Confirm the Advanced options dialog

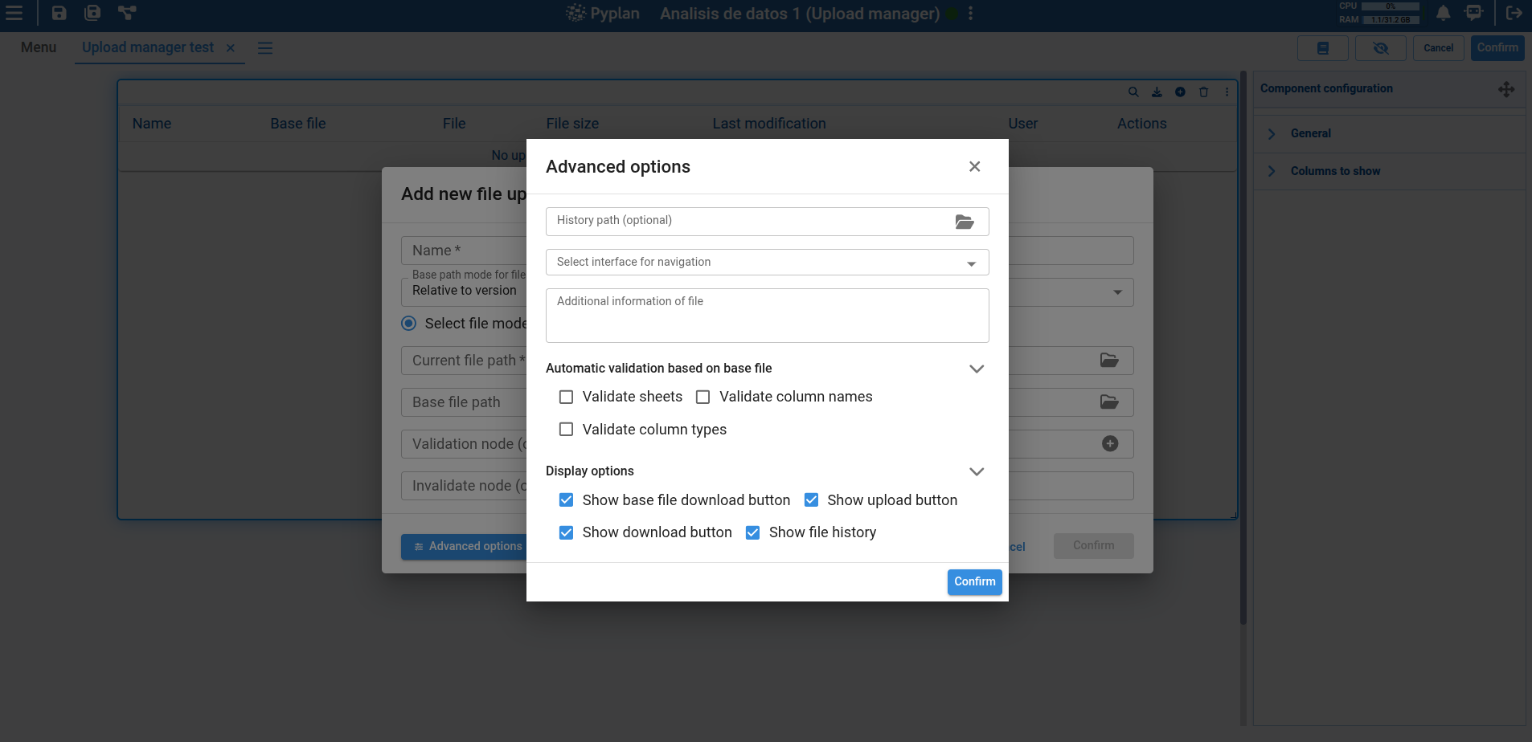[x=973, y=581]
